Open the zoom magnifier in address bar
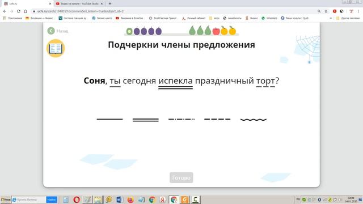The width and height of the screenshot is (363, 204). click(319, 11)
